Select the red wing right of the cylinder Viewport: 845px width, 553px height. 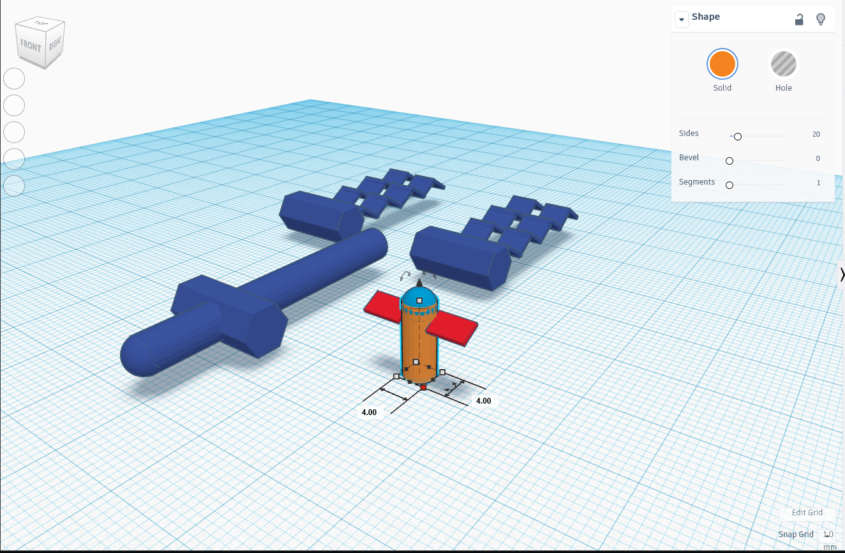(453, 329)
